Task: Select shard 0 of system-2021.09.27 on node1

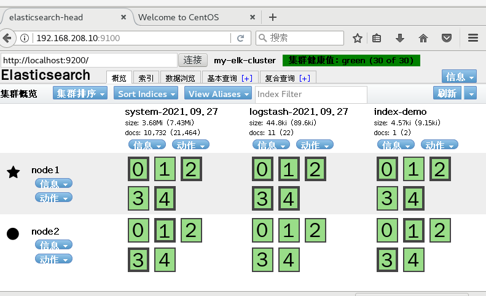Action: [138, 169]
